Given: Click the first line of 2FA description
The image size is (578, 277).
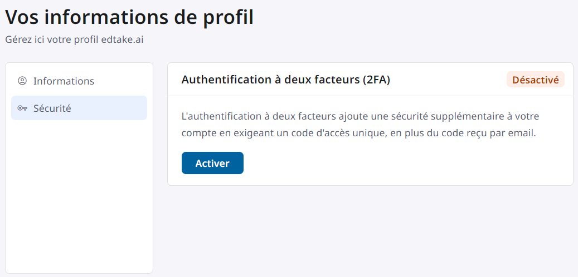Looking at the screenshot, I should point(360,116).
